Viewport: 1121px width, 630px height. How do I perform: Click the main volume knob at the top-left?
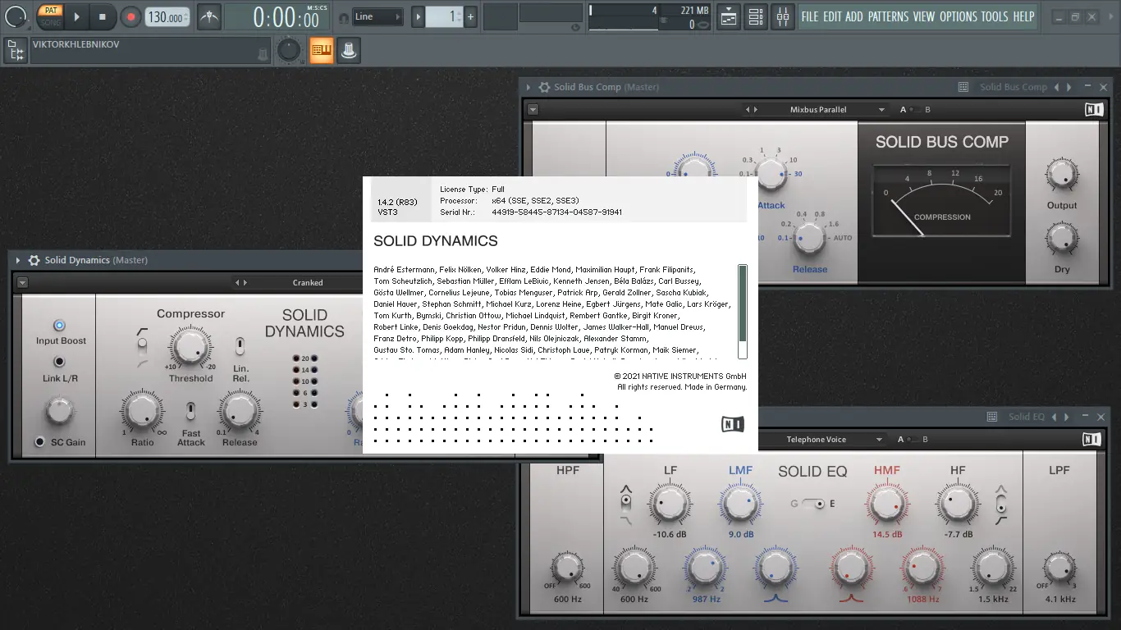(16, 16)
